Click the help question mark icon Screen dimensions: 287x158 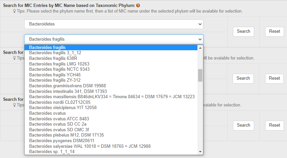(x=138, y=6)
